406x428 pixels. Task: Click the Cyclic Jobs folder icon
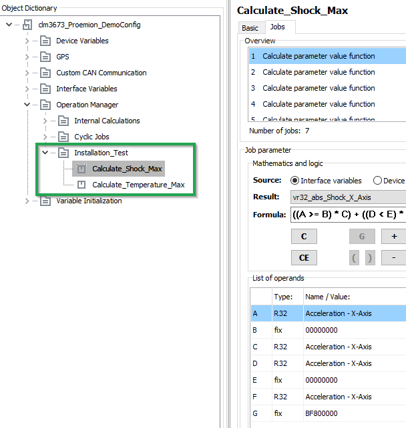click(63, 137)
